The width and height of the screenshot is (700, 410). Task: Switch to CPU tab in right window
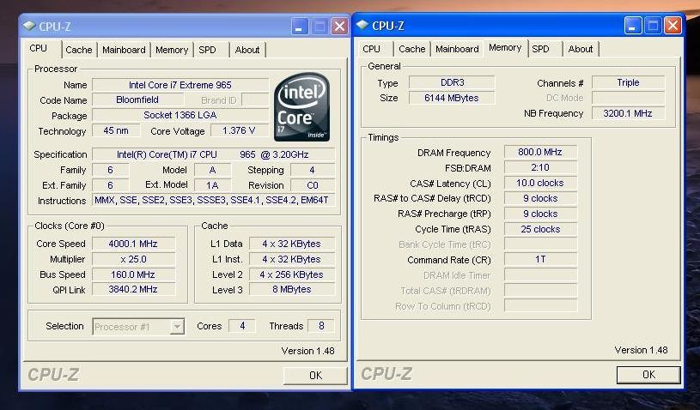(371, 49)
